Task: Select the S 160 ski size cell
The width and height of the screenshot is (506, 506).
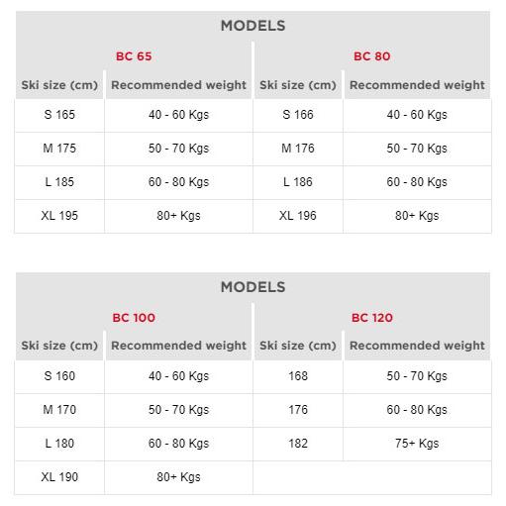Action: (59, 376)
